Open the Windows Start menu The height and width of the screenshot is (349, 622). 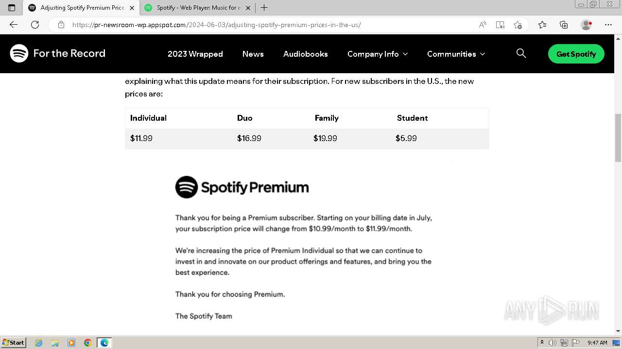click(13, 343)
